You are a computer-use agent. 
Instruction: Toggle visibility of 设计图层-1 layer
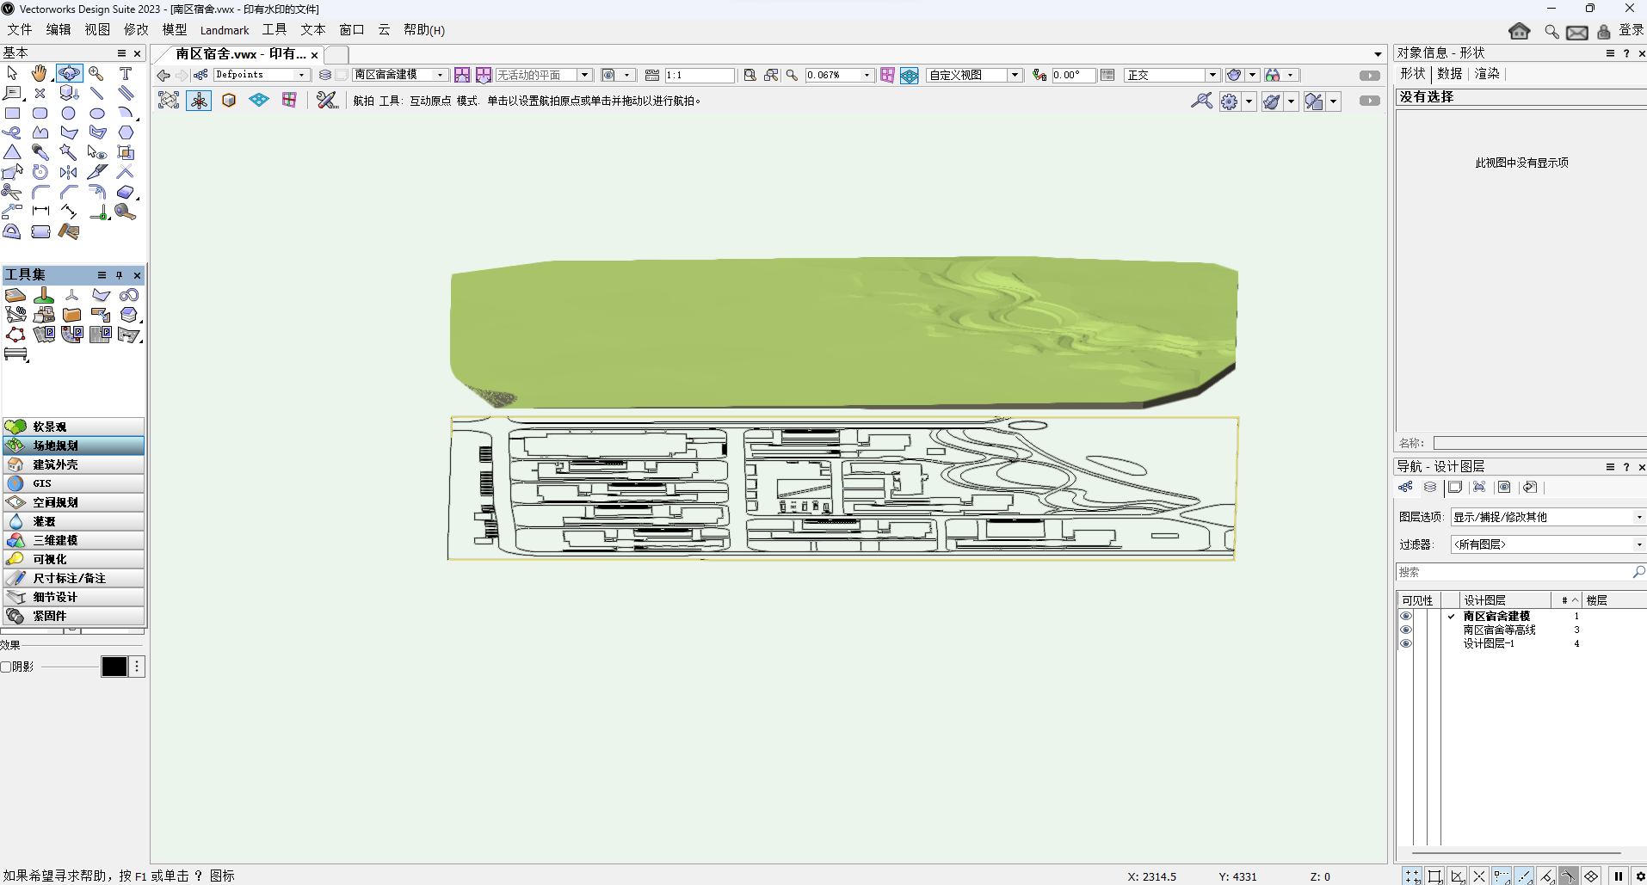[x=1406, y=644]
